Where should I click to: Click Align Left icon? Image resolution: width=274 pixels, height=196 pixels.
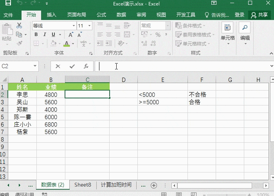[x=100, y=34]
